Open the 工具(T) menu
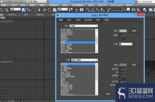155x102 pixels. coord(14,5)
